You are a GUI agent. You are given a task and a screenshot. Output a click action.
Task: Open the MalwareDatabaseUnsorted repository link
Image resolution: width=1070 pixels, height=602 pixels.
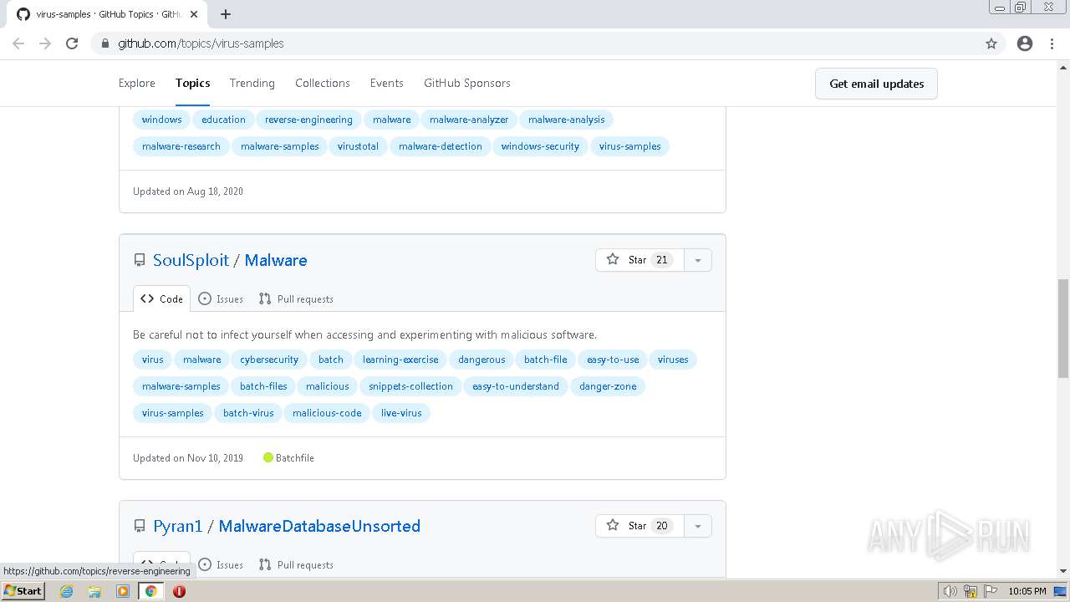click(x=319, y=526)
